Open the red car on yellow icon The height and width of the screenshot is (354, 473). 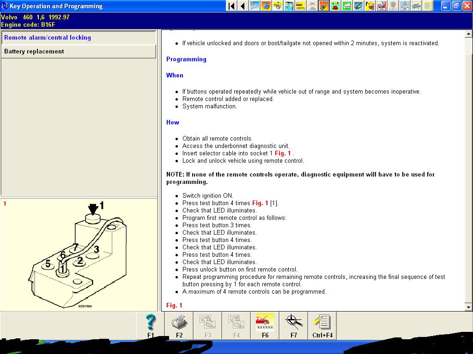pos(300,6)
